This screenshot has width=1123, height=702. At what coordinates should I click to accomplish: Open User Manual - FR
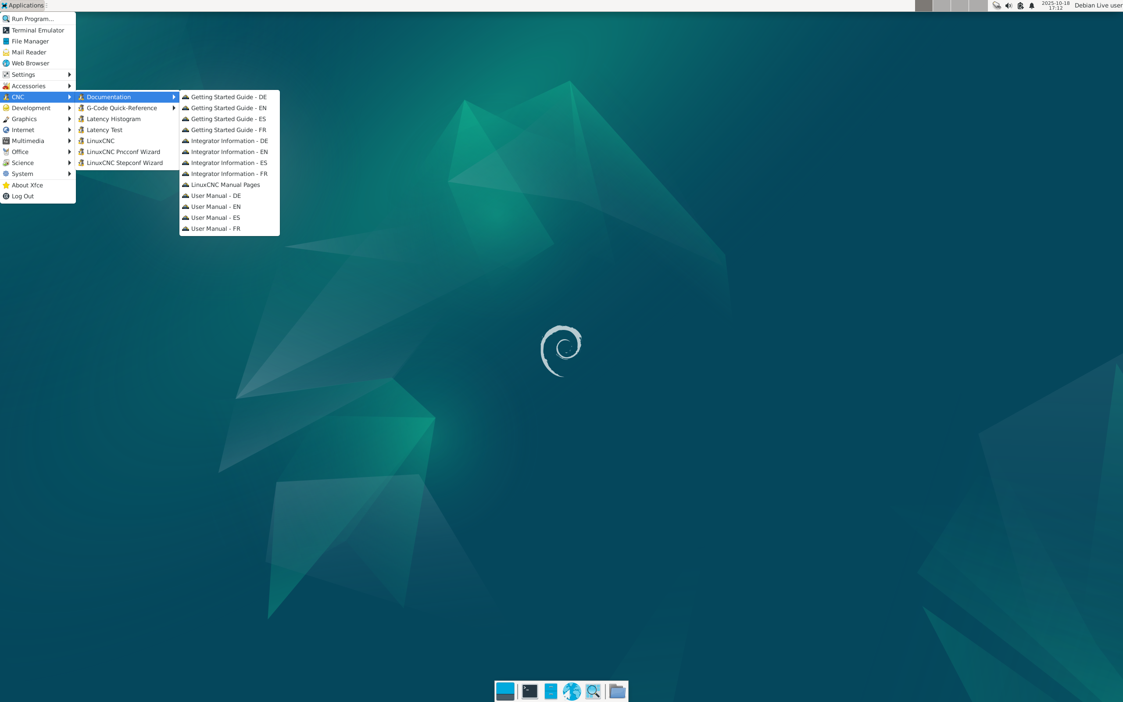[x=230, y=229]
